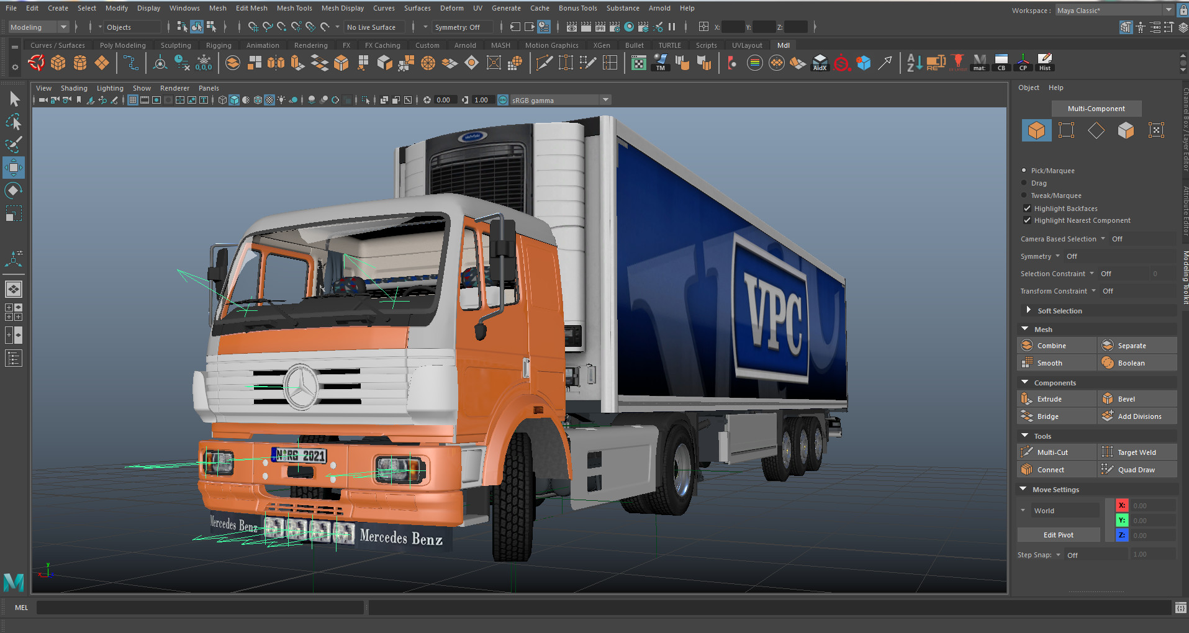
Task: Open Camera Based Selection dropdown
Action: click(x=1103, y=239)
